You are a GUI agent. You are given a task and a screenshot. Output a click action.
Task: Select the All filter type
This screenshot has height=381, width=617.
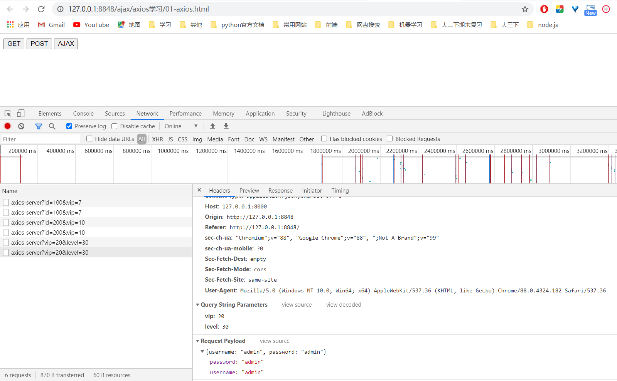142,139
